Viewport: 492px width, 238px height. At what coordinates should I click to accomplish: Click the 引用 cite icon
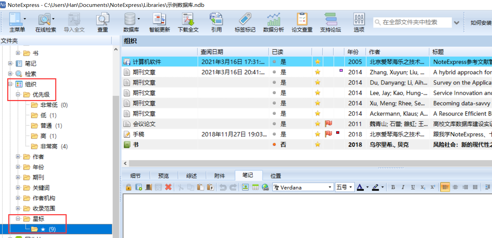216,22
